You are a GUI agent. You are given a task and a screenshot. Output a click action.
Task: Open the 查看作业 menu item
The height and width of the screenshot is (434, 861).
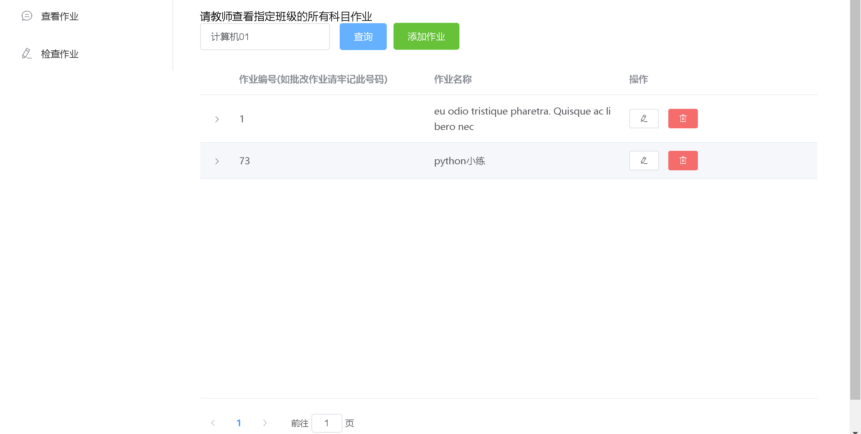60,16
